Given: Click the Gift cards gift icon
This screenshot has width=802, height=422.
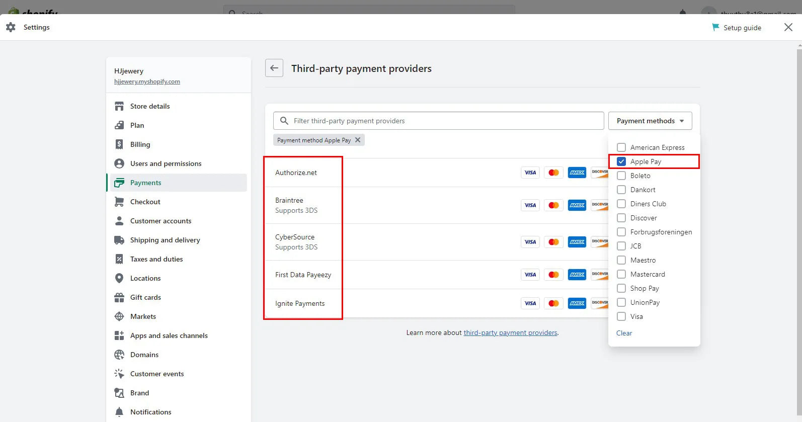Looking at the screenshot, I should click(119, 297).
